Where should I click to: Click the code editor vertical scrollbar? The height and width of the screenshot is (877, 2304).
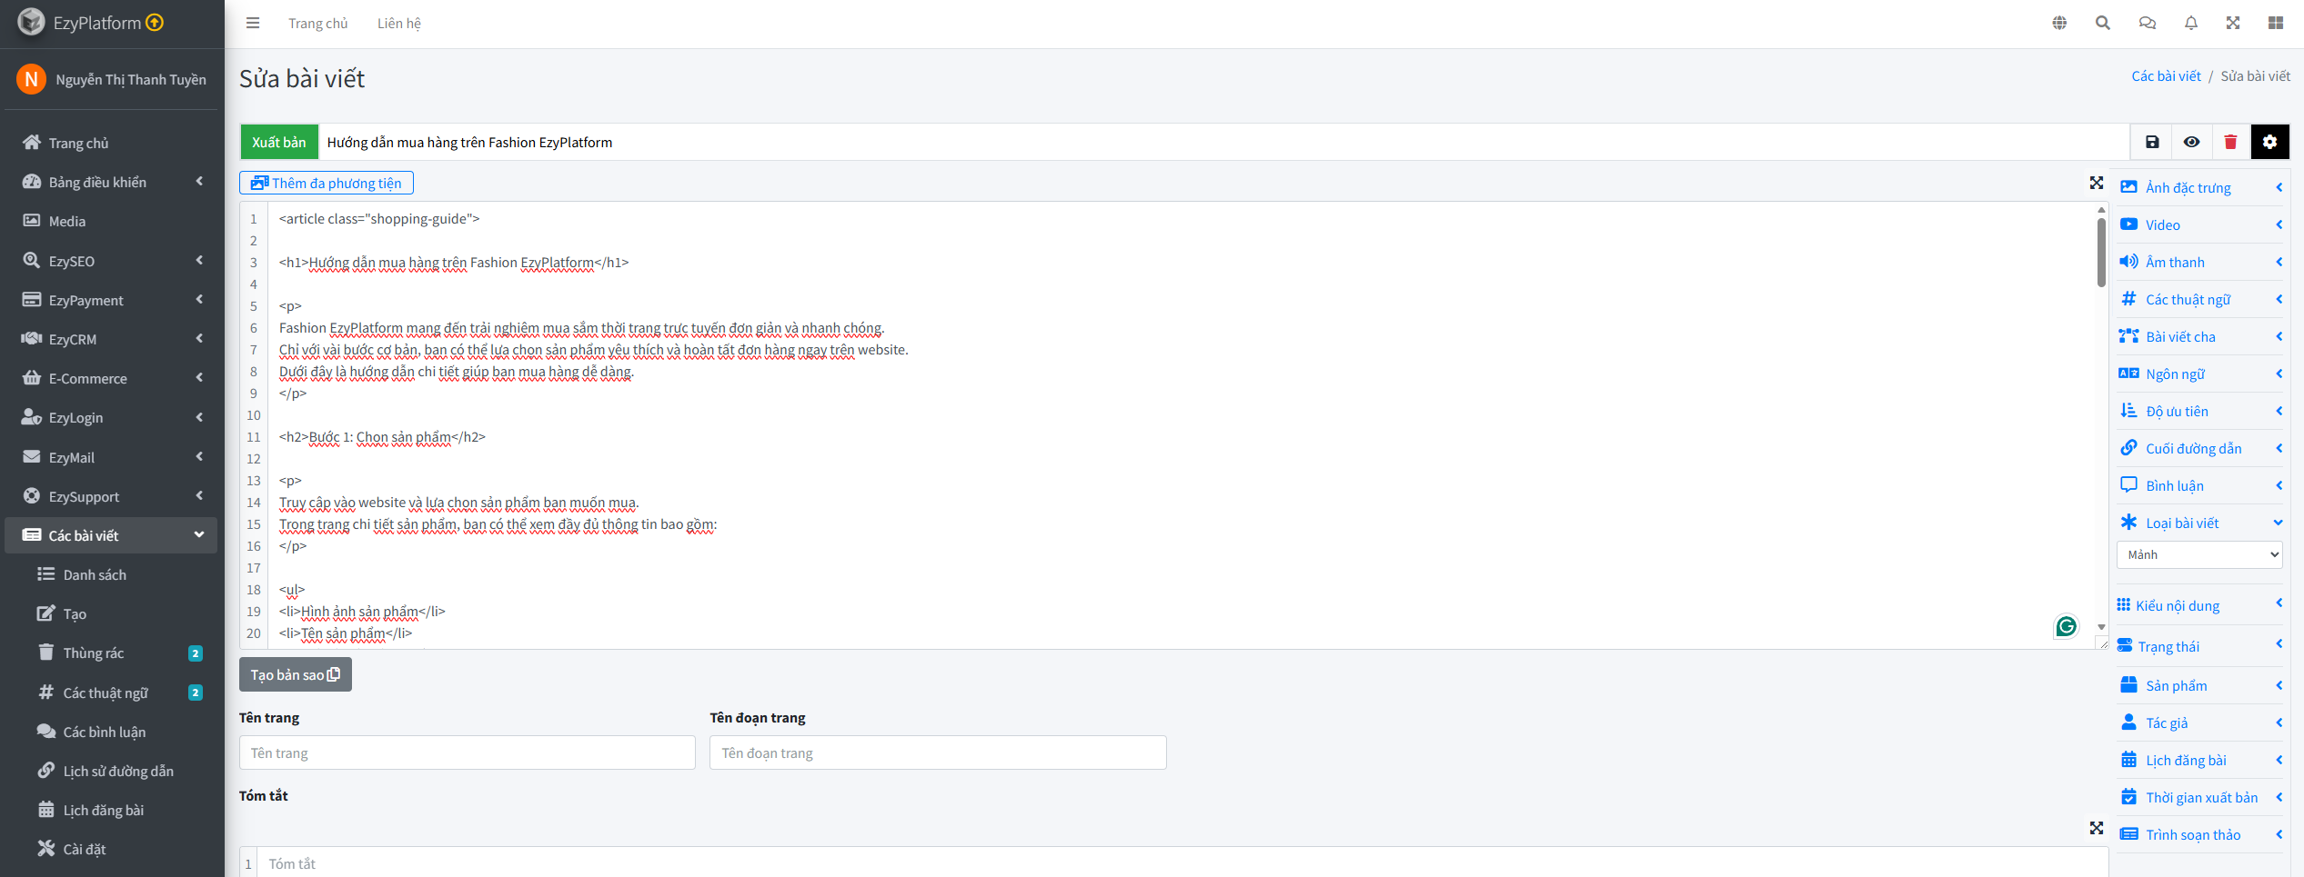(2100, 254)
